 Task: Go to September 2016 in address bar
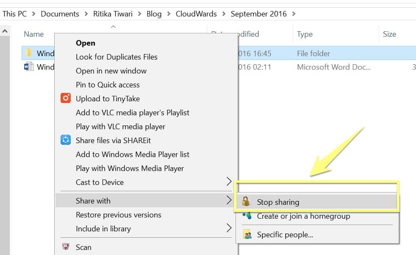(x=259, y=14)
